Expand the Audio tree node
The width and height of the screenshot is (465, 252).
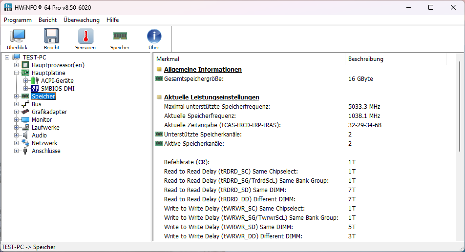16,135
